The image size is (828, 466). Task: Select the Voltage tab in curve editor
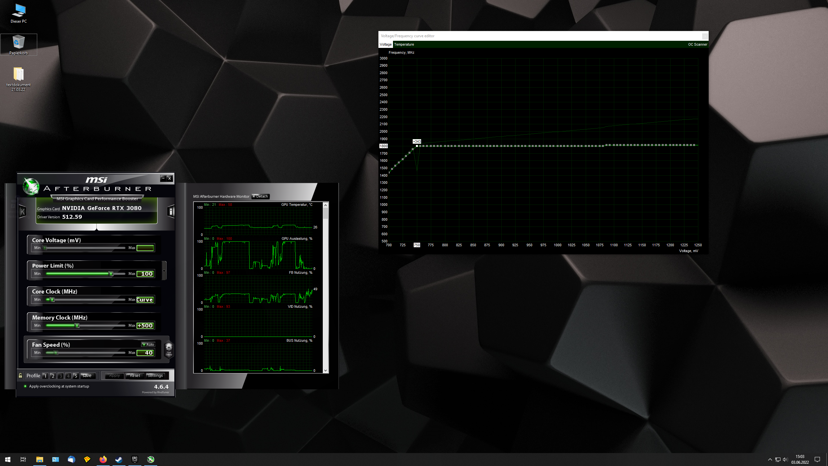tap(386, 44)
